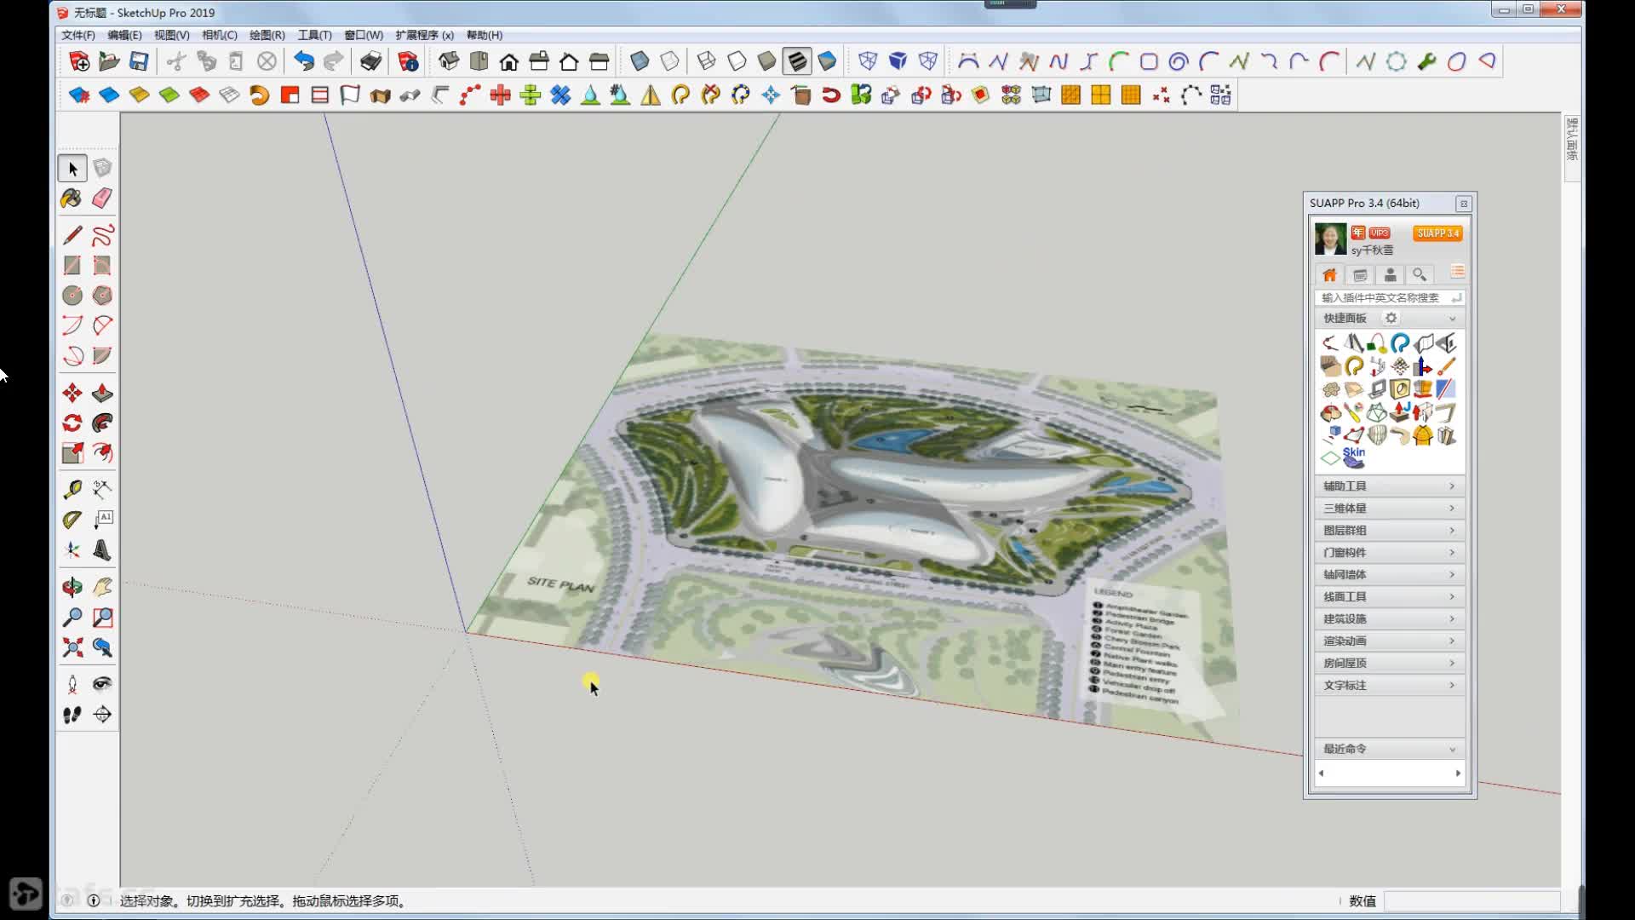This screenshot has height=920, width=1635.
Task: Choose the Eraser tool
Action: 102,198
